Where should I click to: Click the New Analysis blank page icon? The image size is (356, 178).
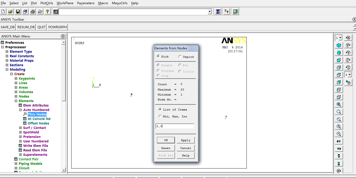click(x=3, y=12)
